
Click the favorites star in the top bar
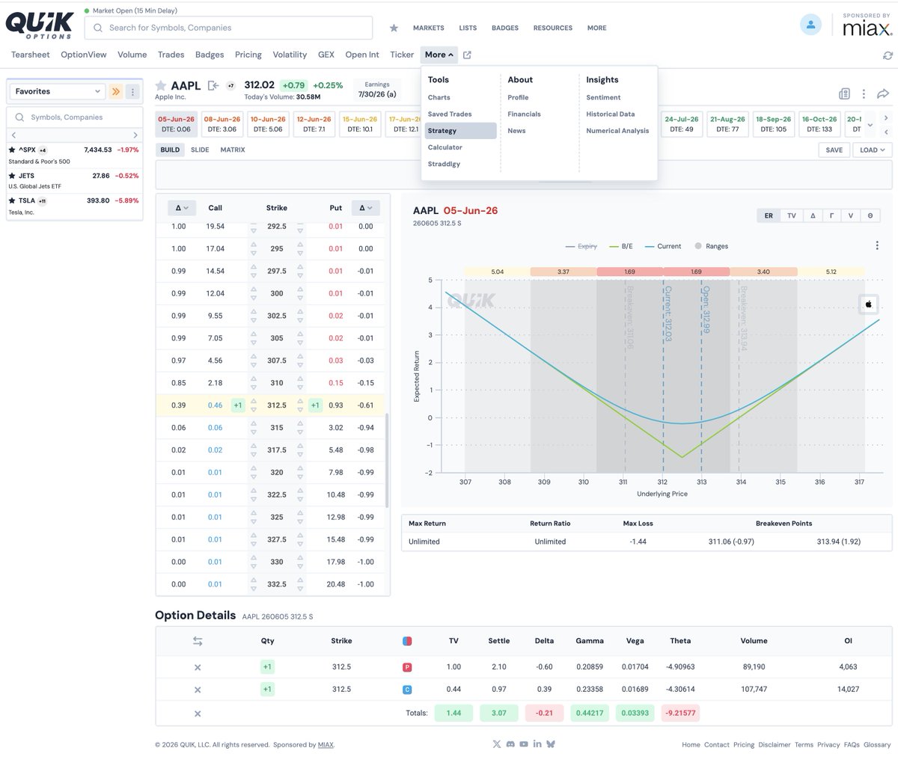click(x=394, y=28)
